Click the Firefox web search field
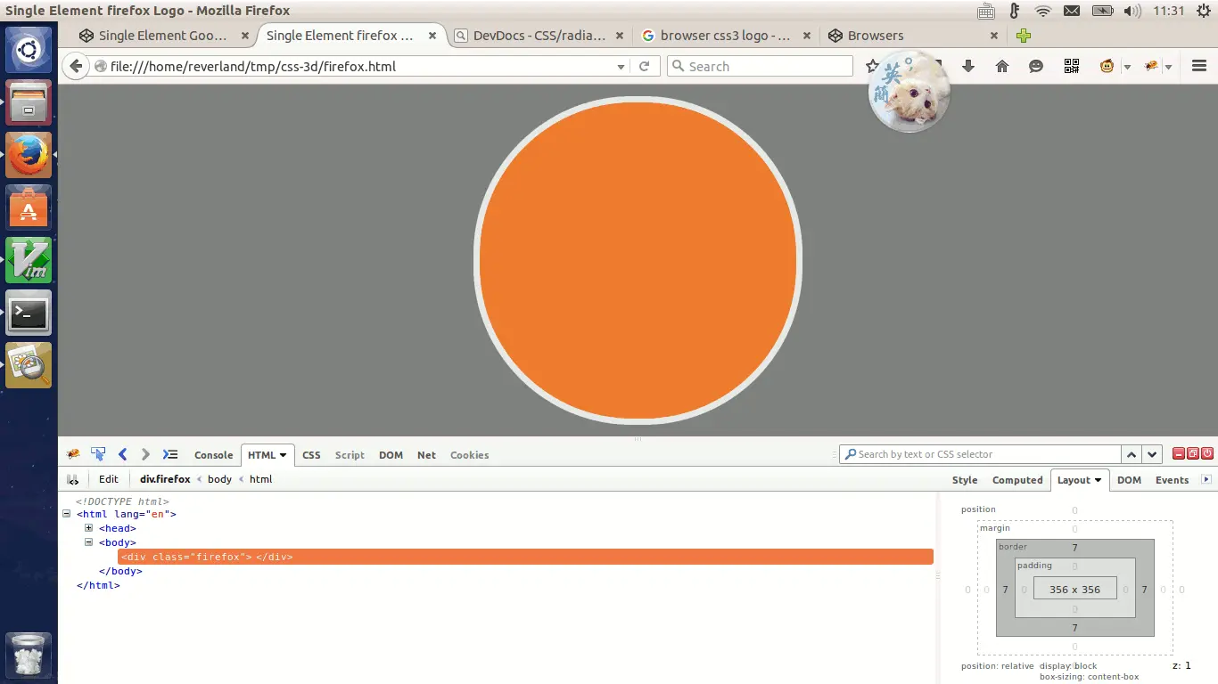The width and height of the screenshot is (1218, 684). [760, 66]
